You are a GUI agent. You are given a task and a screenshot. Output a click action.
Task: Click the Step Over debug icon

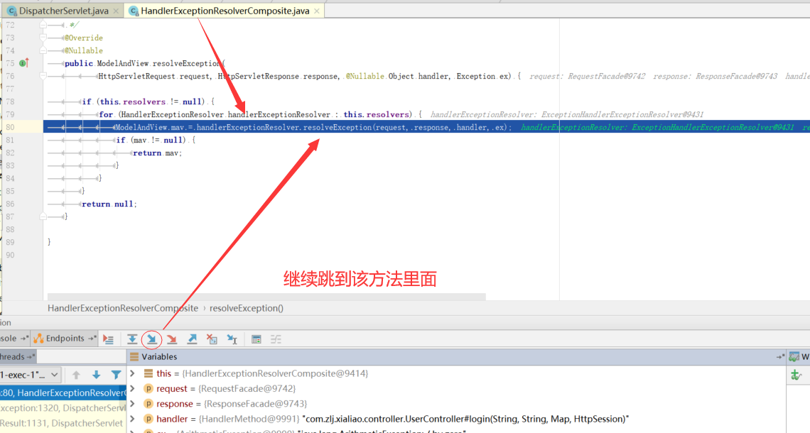(x=132, y=339)
